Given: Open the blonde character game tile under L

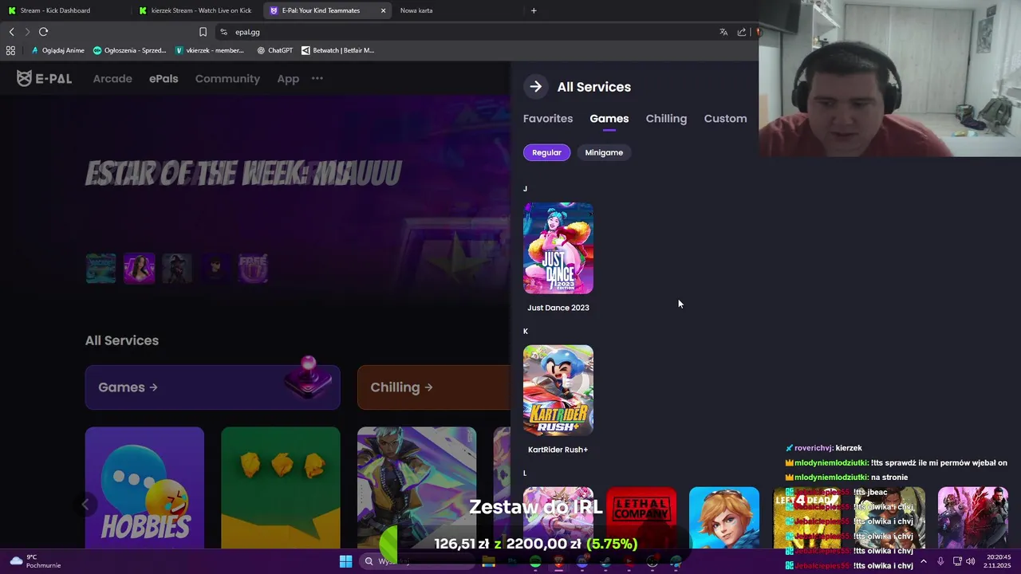Looking at the screenshot, I should click(724, 518).
